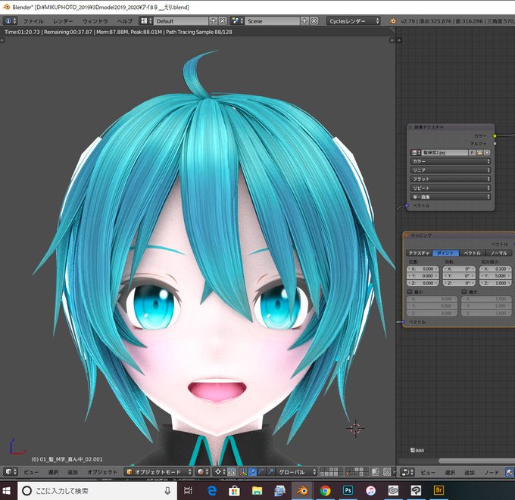Delete the current Scene
515x500 pixels.
tap(314, 21)
